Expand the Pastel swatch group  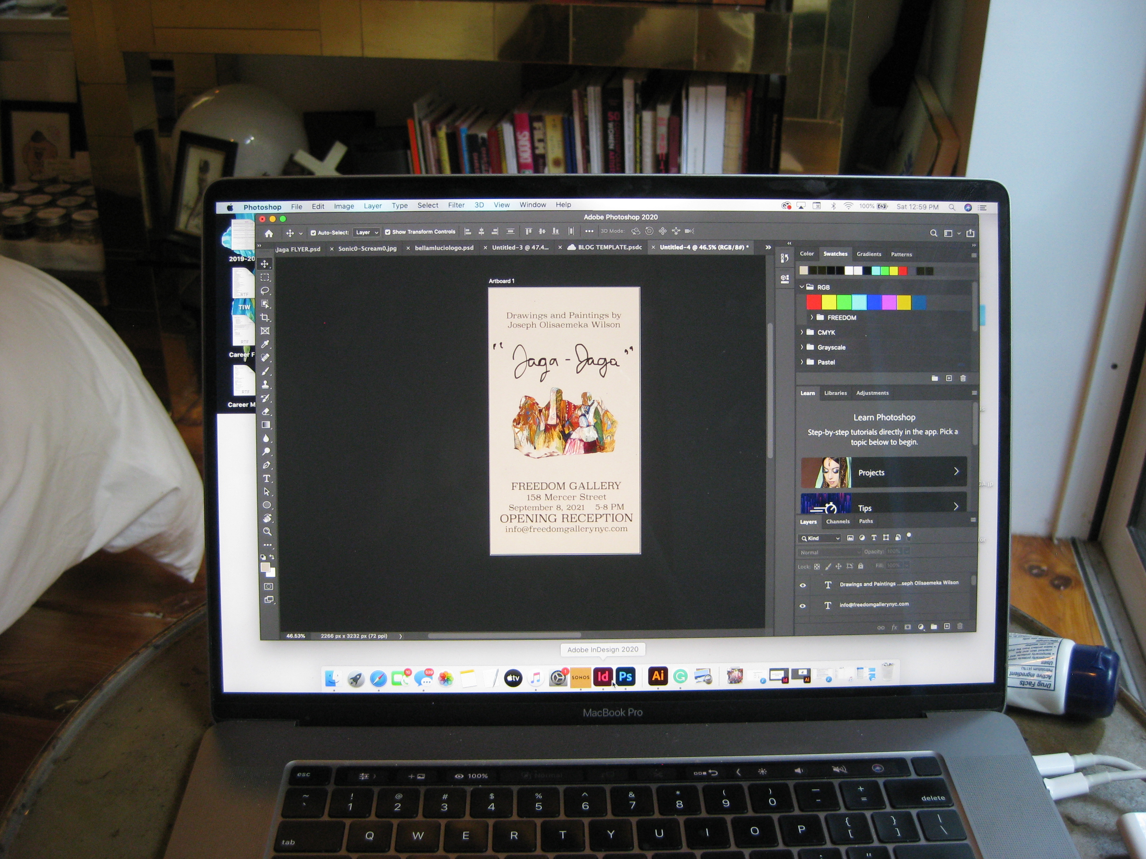(802, 362)
